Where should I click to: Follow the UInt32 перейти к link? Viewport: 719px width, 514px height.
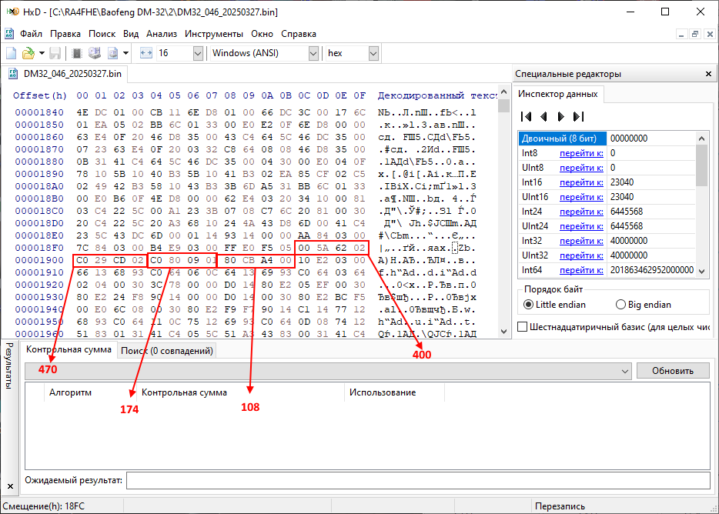581,255
